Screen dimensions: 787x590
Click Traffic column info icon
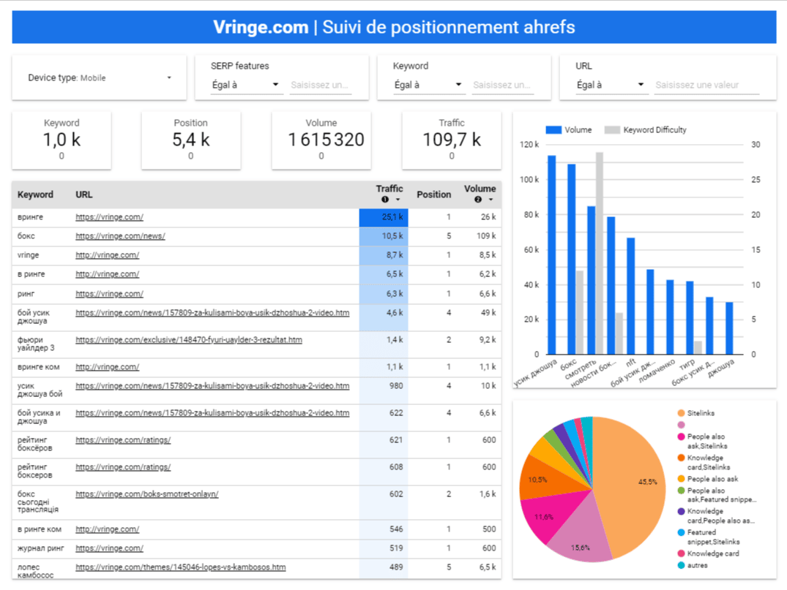385,200
